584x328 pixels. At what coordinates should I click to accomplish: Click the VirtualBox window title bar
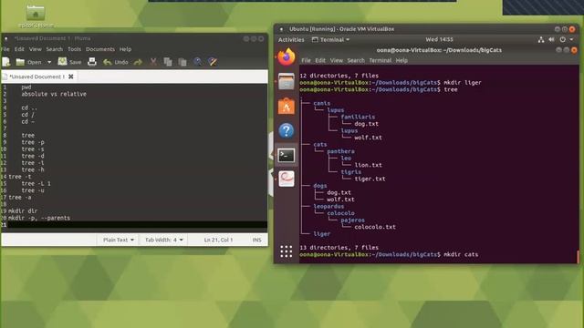coord(426,29)
